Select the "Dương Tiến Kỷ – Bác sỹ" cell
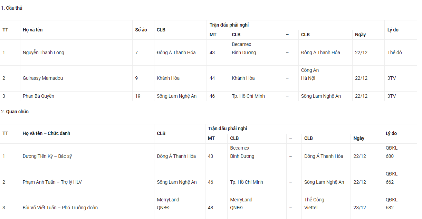Viewport: 422px width, 219px height. click(47, 156)
